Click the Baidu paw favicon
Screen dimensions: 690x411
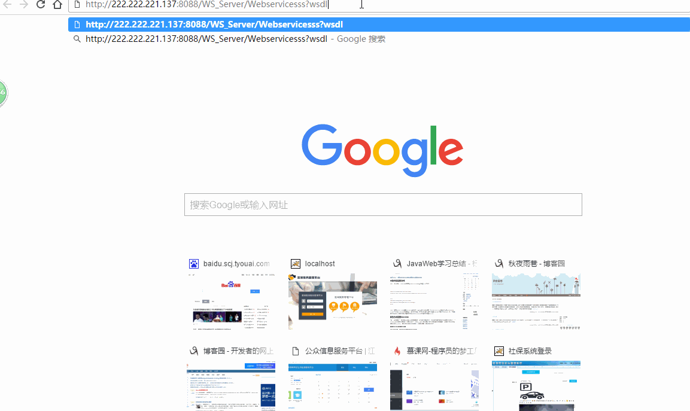[x=194, y=264]
